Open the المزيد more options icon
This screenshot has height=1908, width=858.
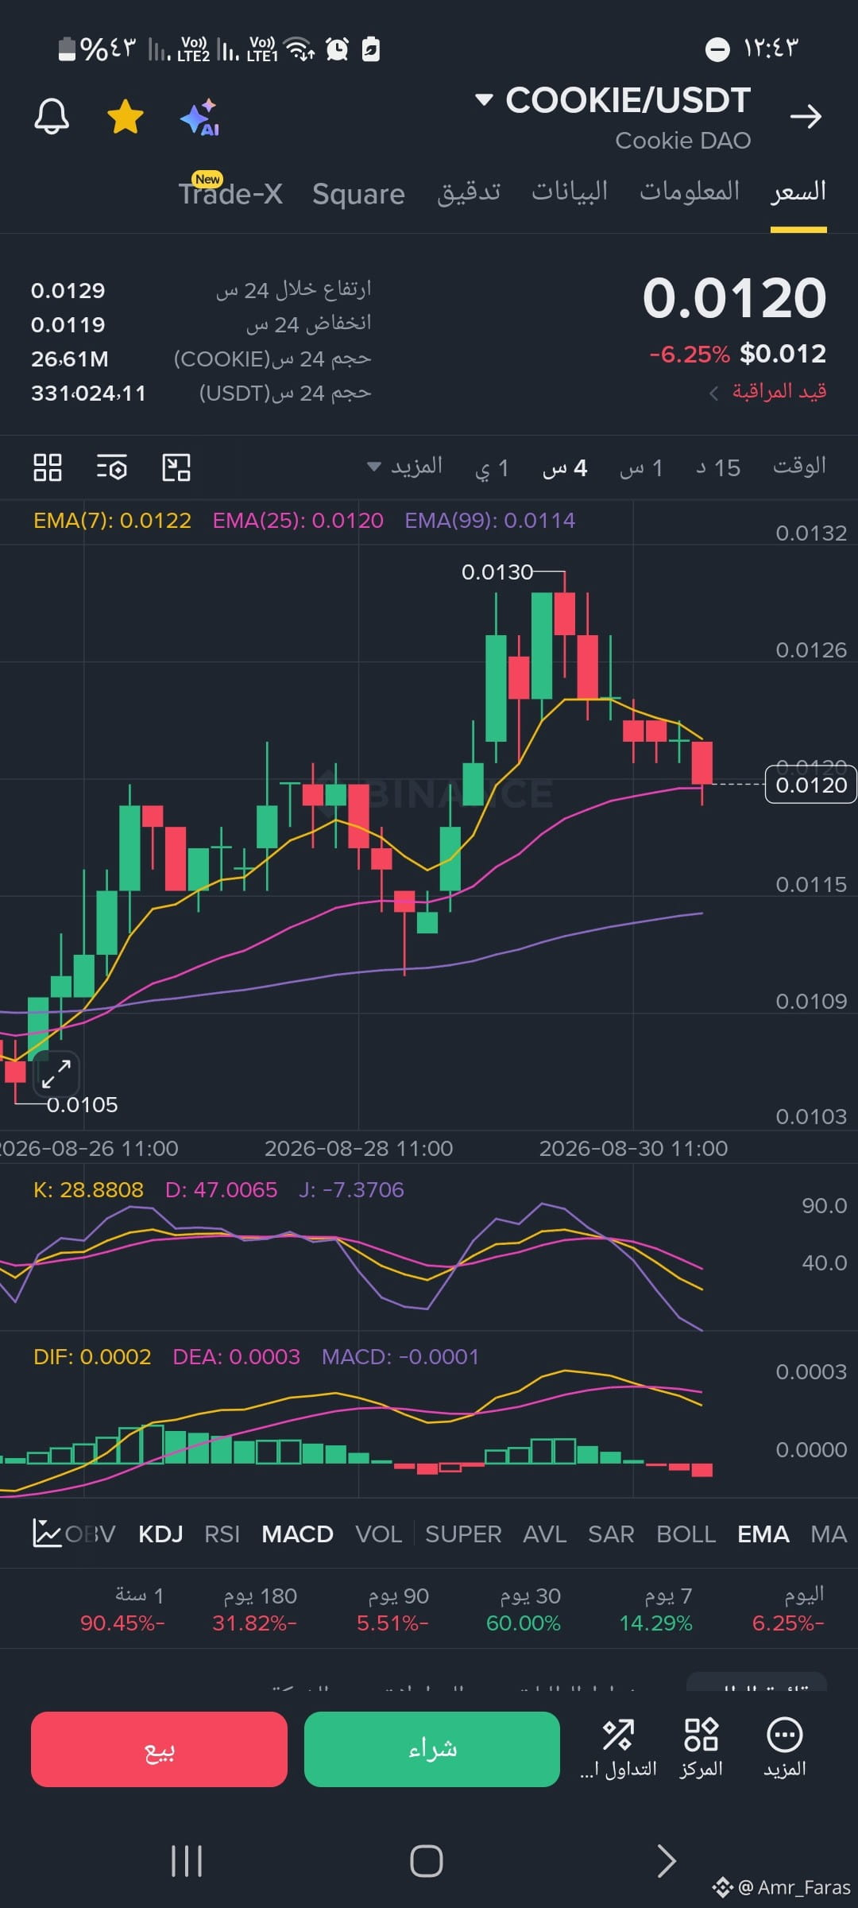point(785,1747)
